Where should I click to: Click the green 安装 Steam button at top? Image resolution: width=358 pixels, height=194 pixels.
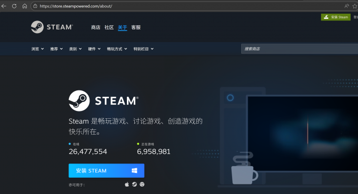tap(336, 17)
